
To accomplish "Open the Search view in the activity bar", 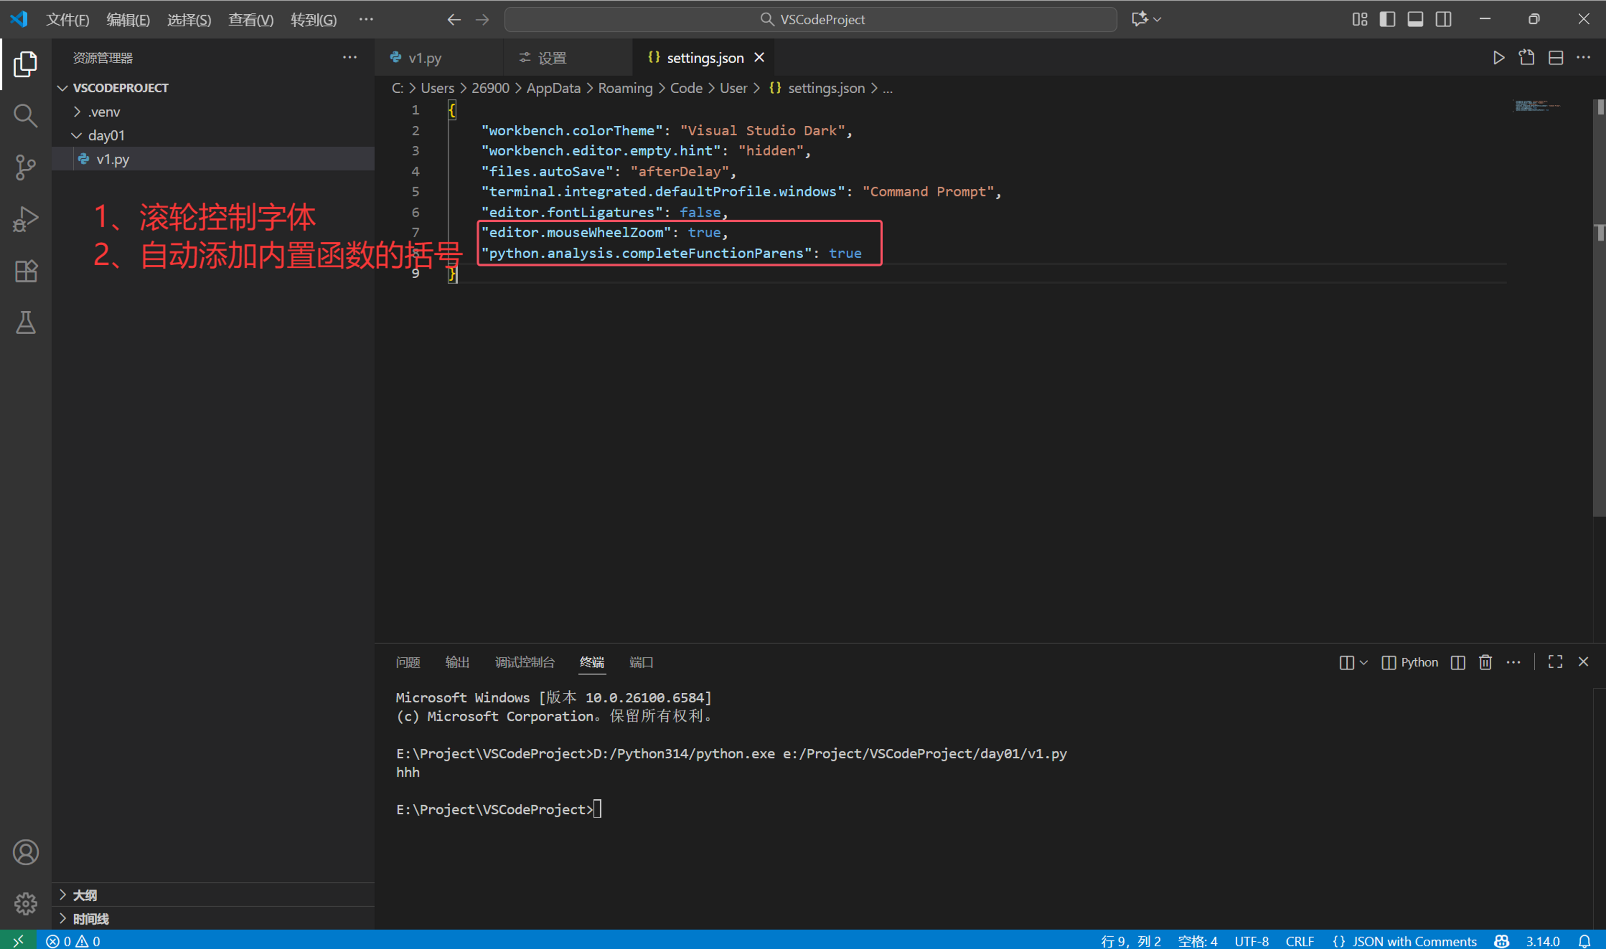I will click(25, 115).
